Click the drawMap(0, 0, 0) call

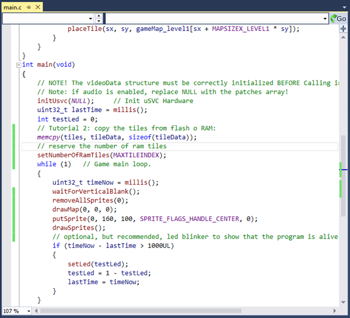coord(84,210)
